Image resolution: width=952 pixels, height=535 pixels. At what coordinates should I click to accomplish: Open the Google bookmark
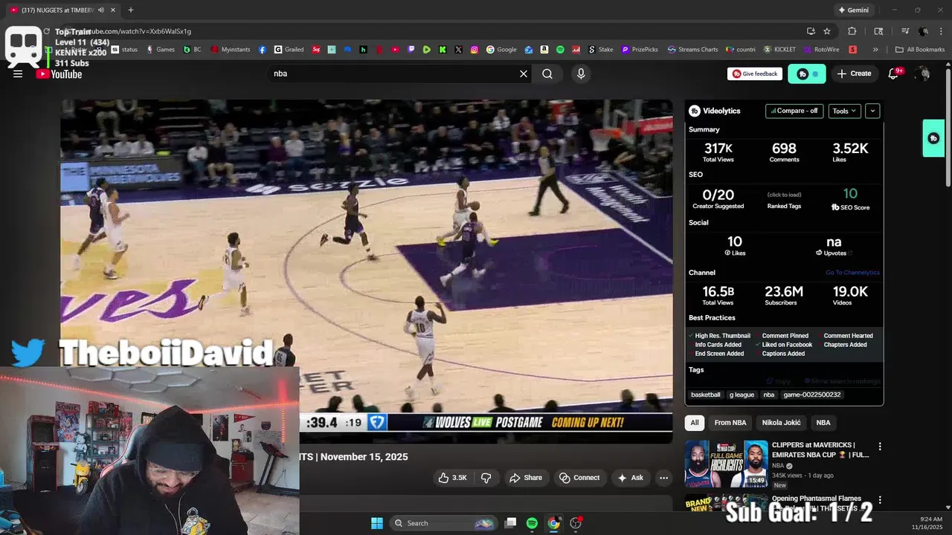pos(501,50)
